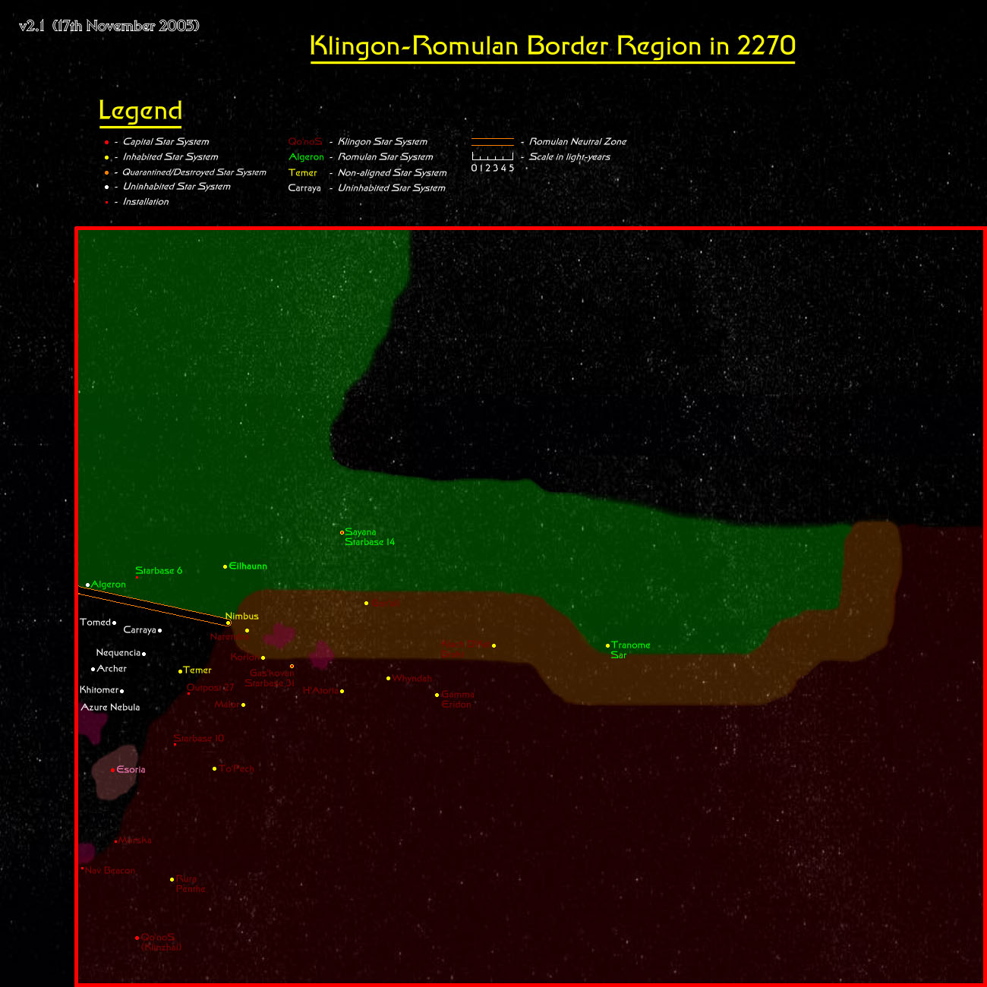The height and width of the screenshot is (987, 987).
Task: Select the yellow star dot beside To'Pech
Action: click(x=214, y=769)
